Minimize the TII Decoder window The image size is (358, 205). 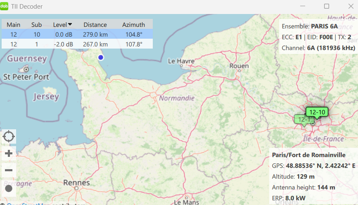(303, 6)
